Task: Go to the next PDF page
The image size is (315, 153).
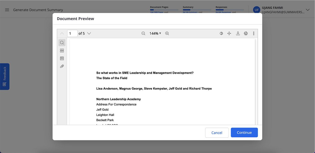Action: point(89,33)
